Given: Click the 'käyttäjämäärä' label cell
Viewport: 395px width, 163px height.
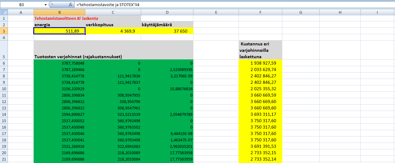Looking at the screenshot, I should (167, 25).
